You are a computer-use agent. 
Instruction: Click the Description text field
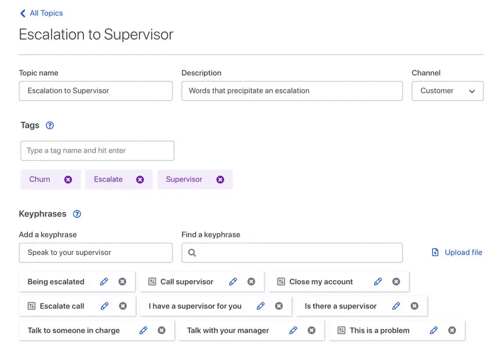tap(292, 91)
